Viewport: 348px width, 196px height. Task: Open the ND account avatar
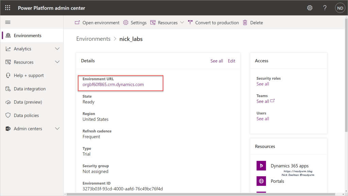(x=340, y=8)
